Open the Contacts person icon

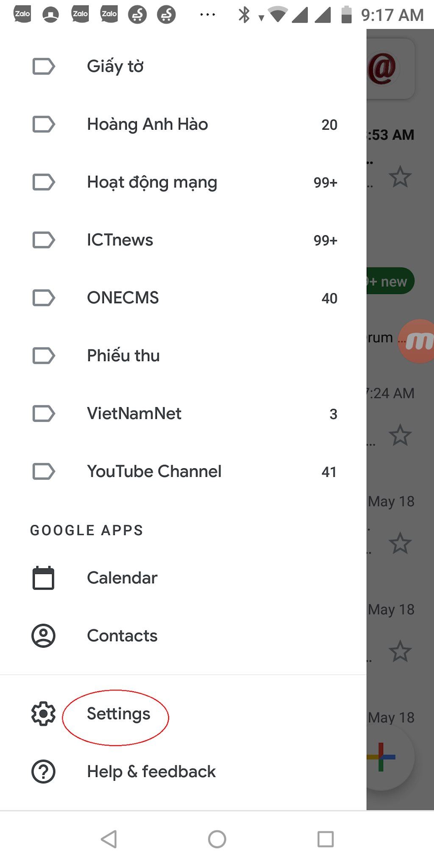pyautogui.click(x=43, y=636)
